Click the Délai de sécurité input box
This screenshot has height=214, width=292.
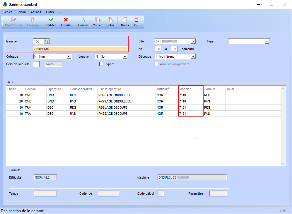click(36, 64)
